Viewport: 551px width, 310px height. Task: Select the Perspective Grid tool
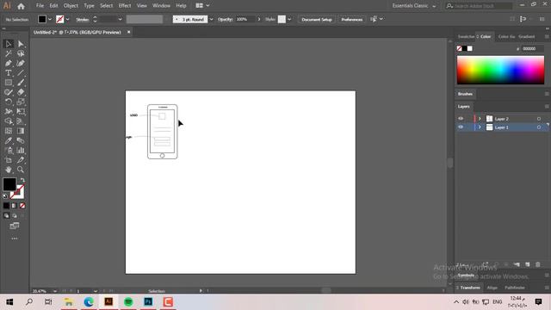[21, 121]
